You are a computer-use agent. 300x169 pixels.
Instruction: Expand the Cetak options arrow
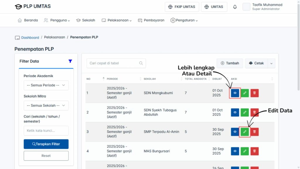[271, 63]
